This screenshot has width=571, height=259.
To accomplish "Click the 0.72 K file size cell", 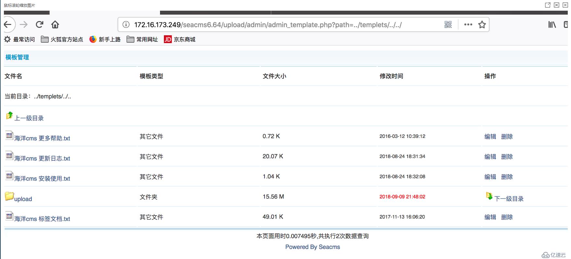I will [271, 136].
